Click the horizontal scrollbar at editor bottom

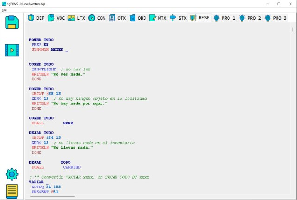pos(53,196)
